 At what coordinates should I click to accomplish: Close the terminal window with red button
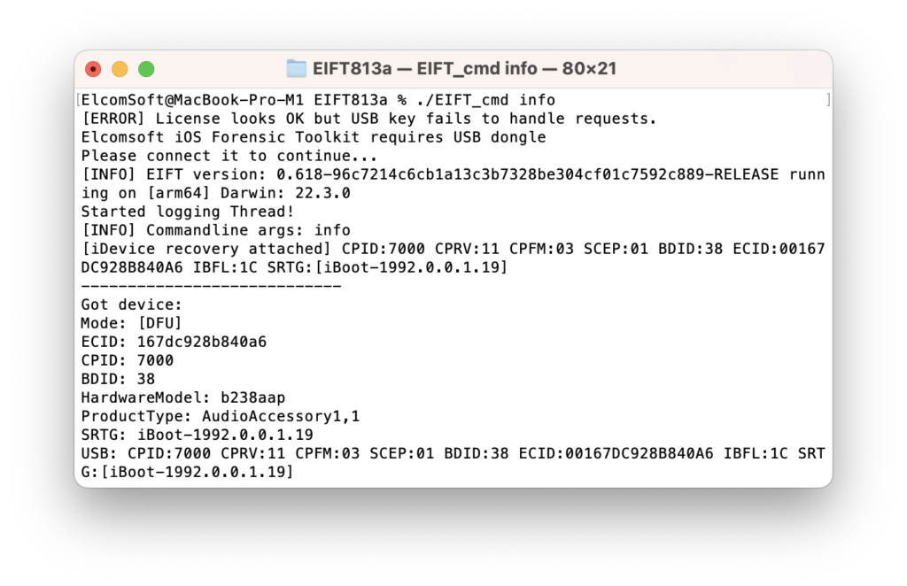coord(93,69)
